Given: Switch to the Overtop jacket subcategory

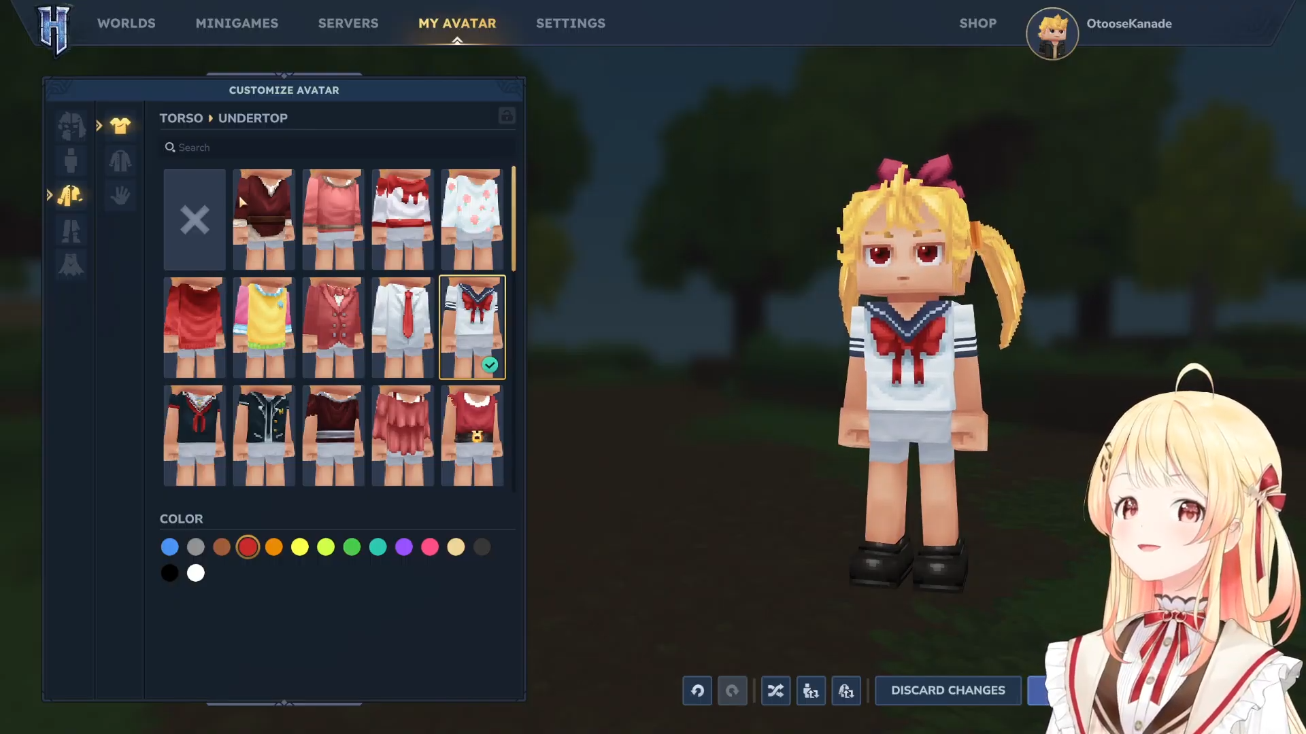Looking at the screenshot, I should point(120,161).
